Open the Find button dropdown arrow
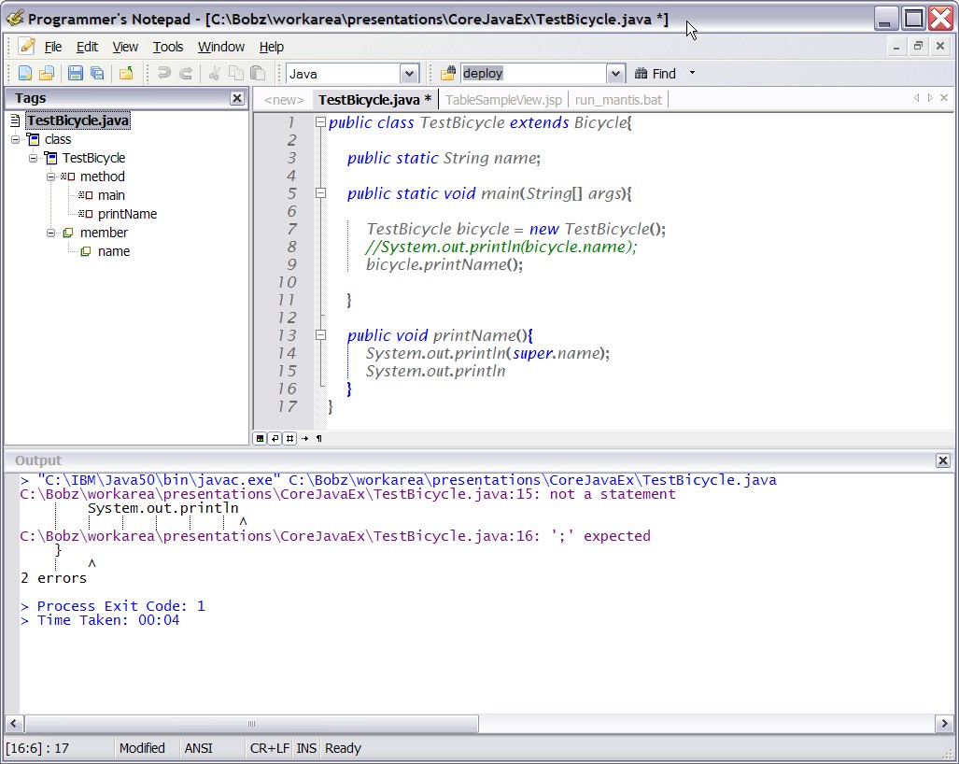Viewport: 959px width, 764px height. [x=692, y=73]
